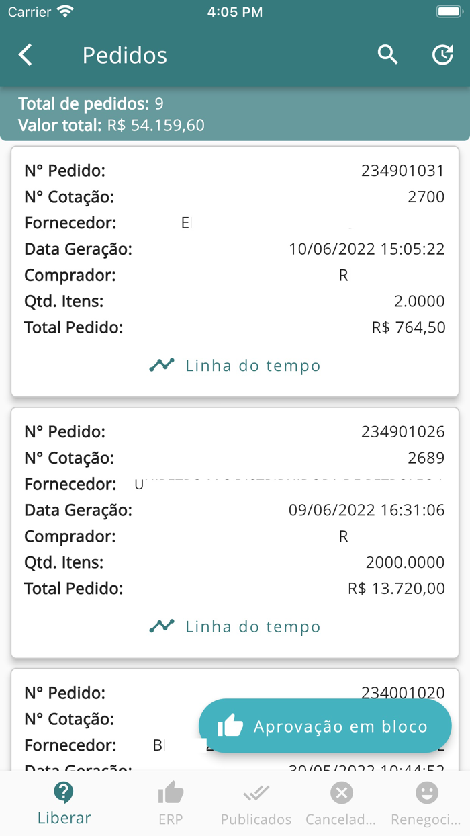Tap the timeline graph icon on order 234901031
Image resolution: width=470 pixels, height=836 pixels.
[161, 364]
